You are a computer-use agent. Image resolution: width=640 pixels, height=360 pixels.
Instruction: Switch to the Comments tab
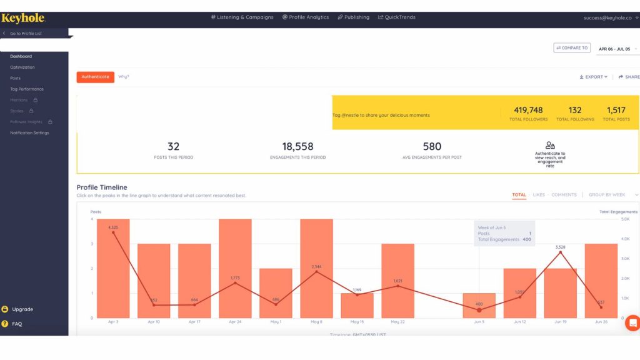[x=564, y=195]
